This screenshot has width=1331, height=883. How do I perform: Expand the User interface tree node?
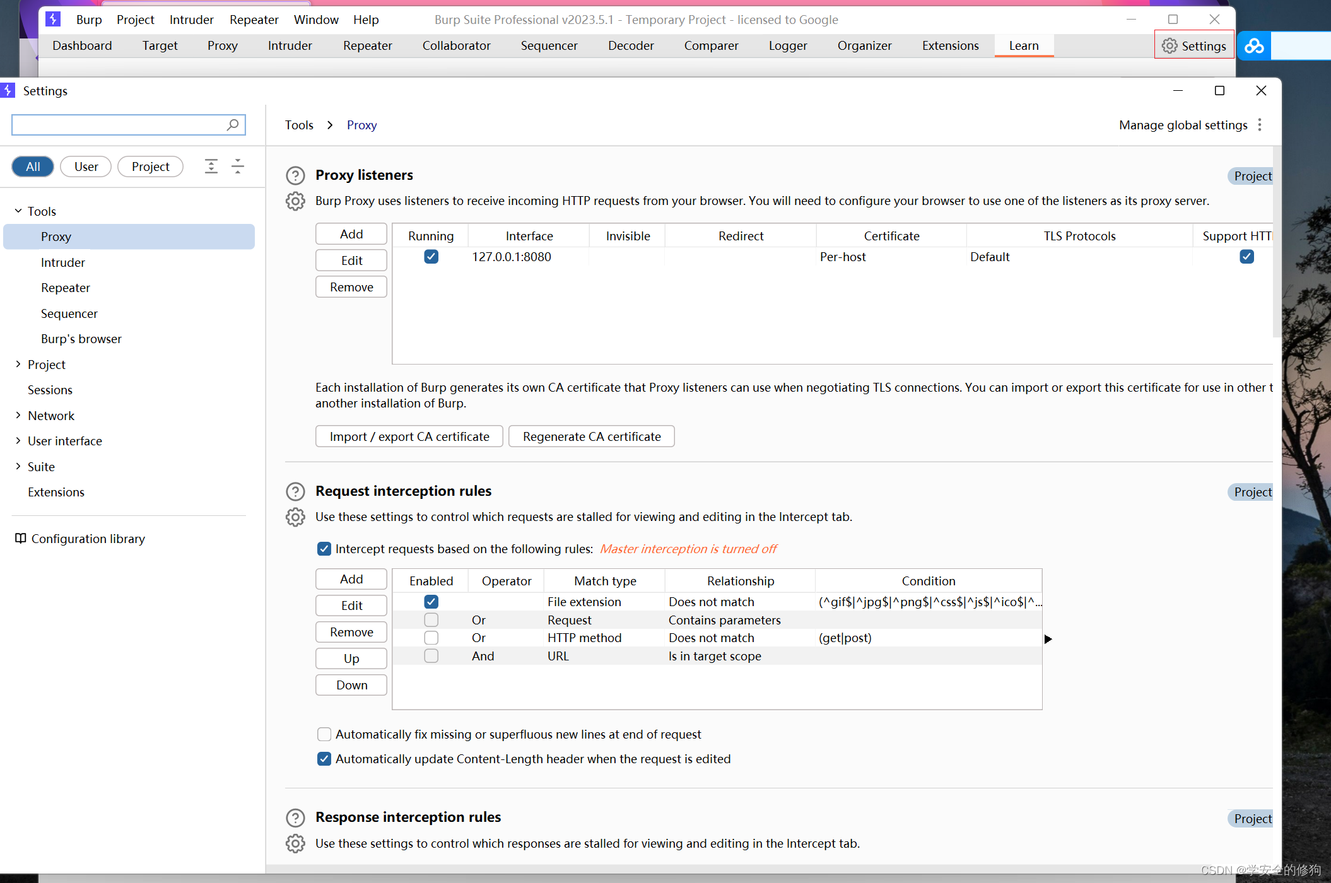coord(18,440)
